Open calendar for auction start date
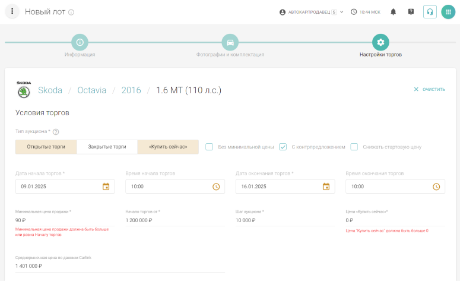 [x=106, y=187]
